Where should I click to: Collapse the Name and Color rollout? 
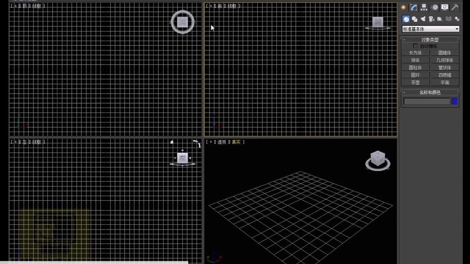coord(405,92)
